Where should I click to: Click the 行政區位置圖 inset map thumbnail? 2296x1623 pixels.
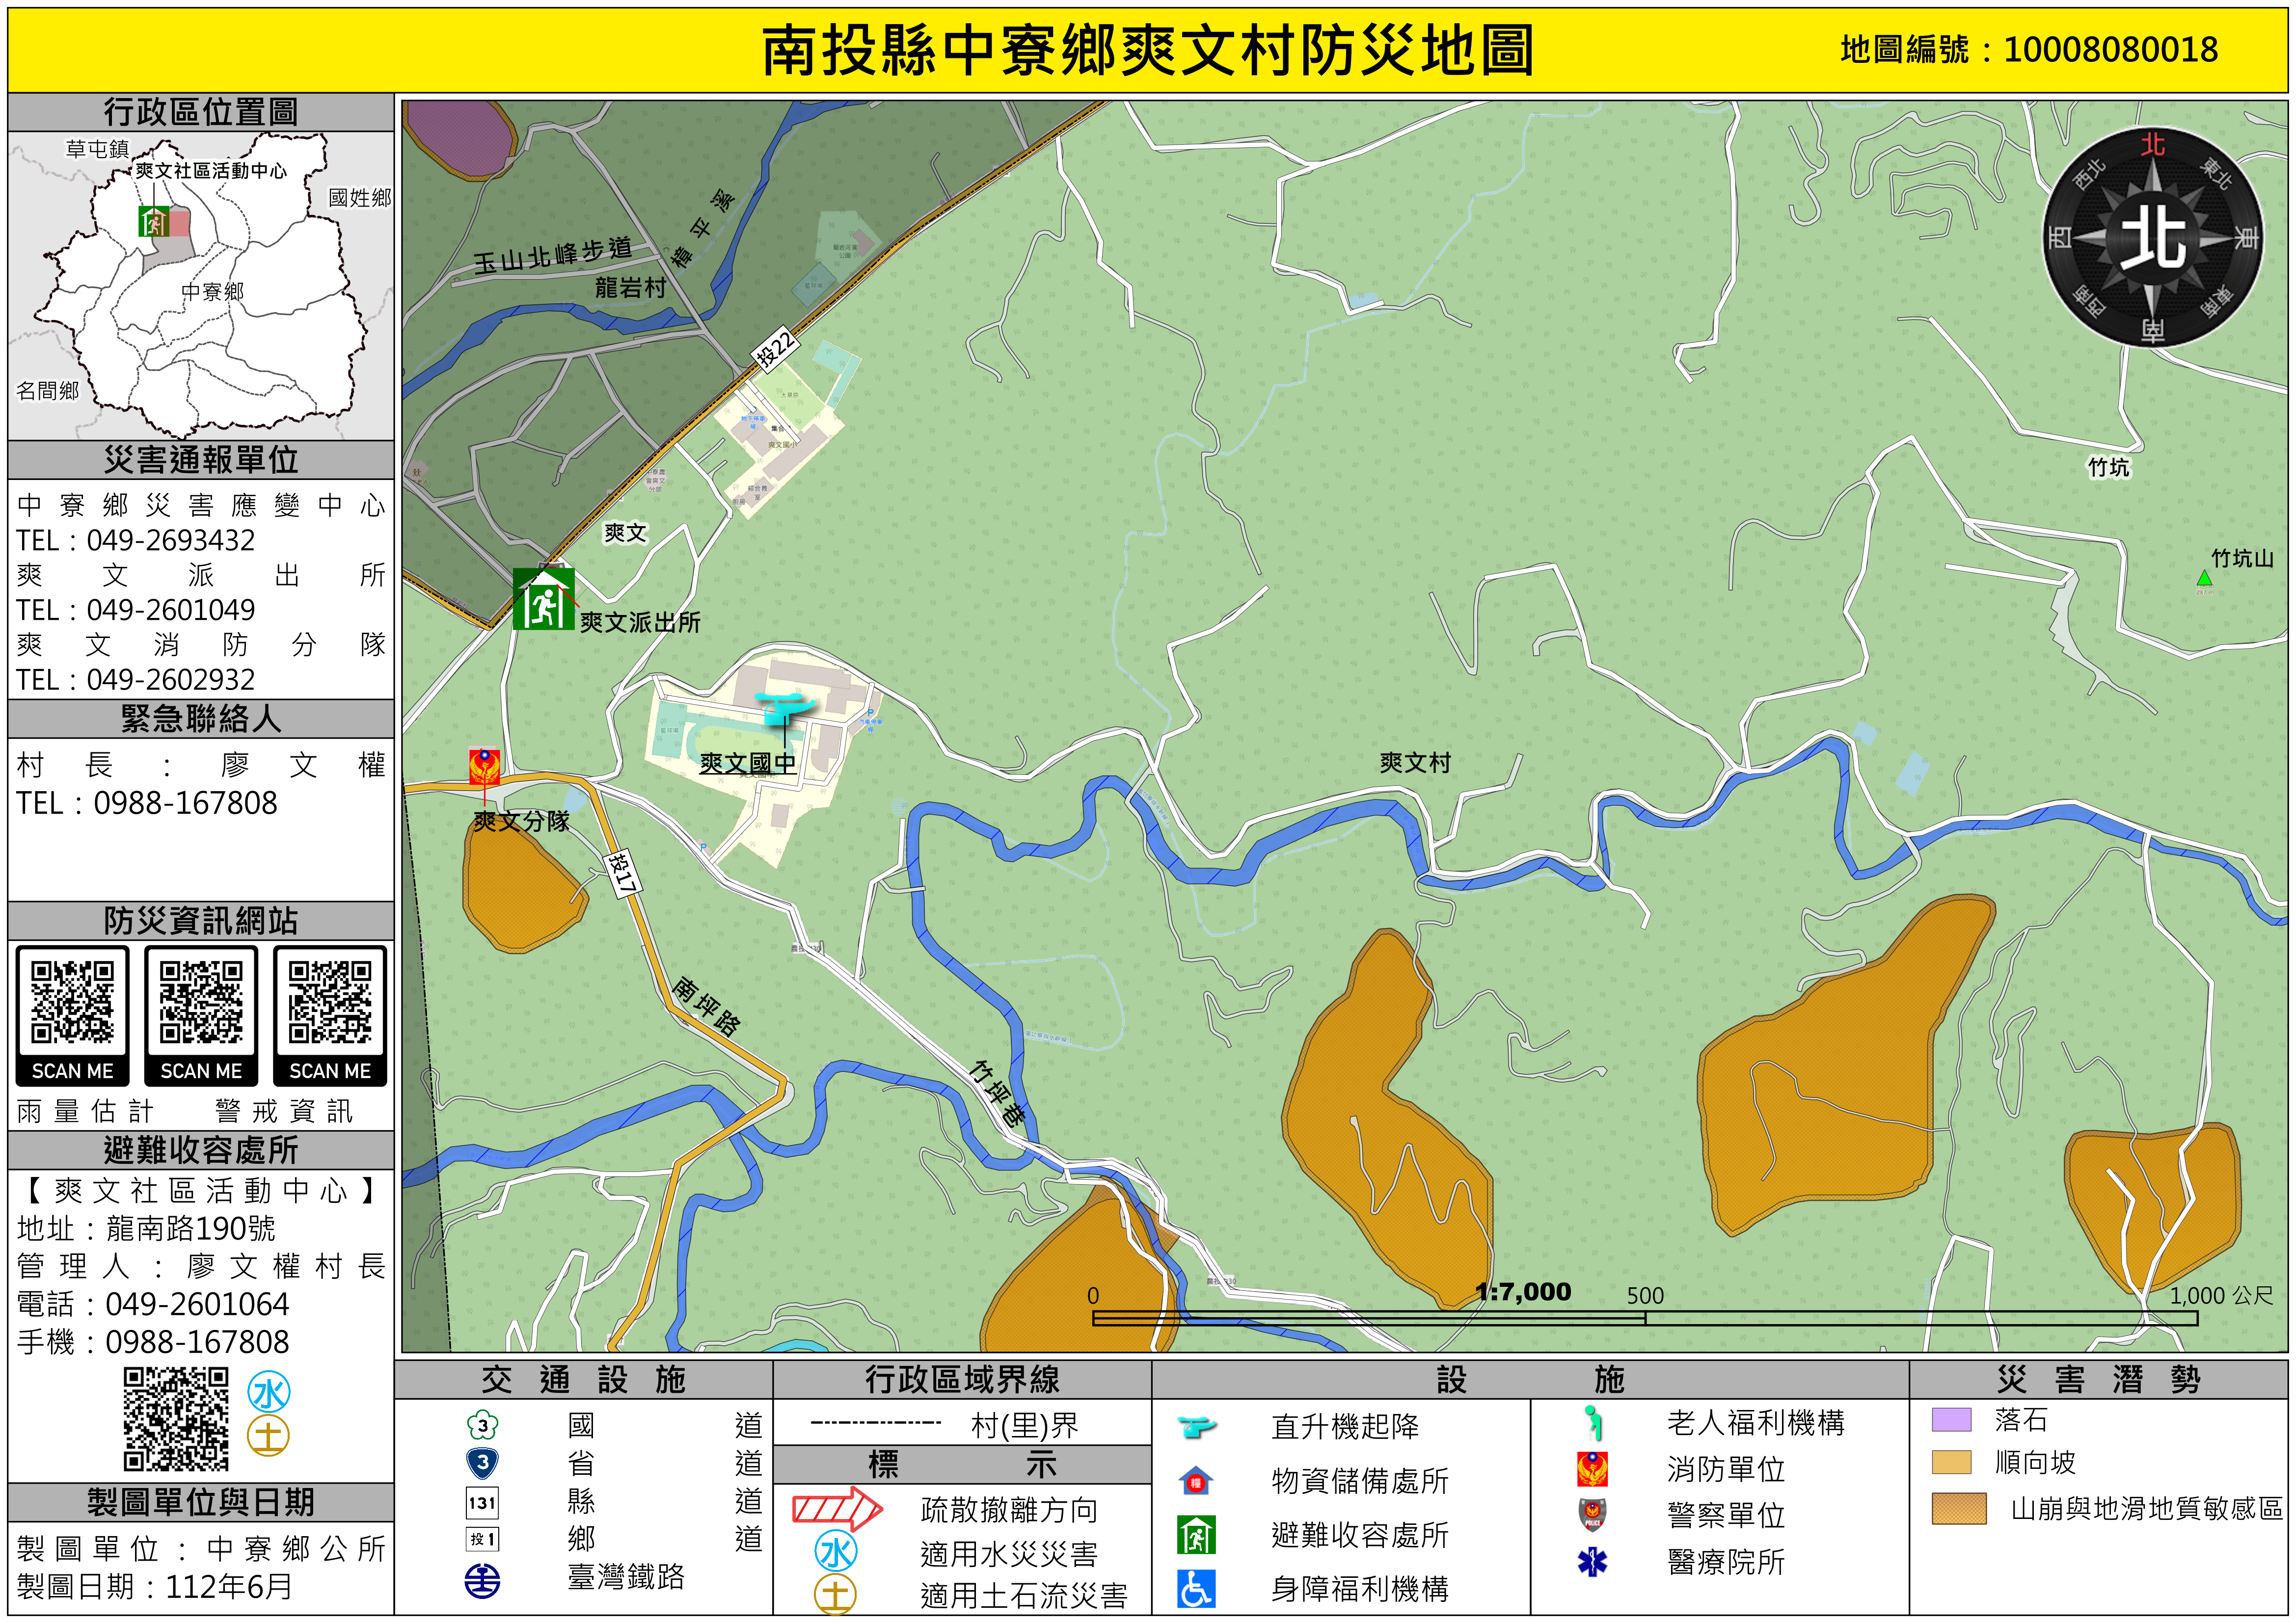(200, 285)
